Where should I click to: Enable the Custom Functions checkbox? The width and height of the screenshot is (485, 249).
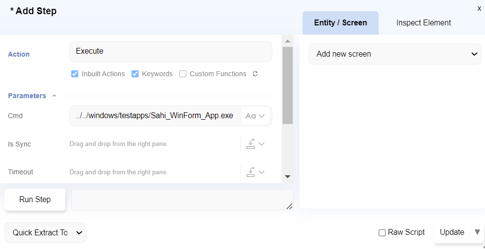point(183,74)
